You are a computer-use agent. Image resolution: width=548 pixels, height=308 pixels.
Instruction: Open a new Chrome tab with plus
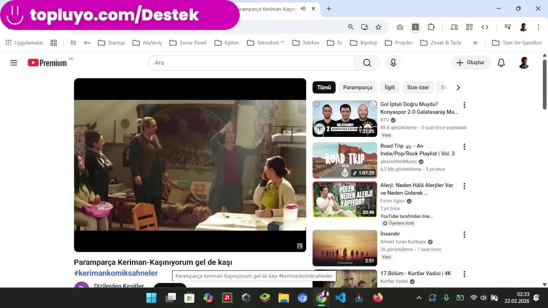click(329, 9)
